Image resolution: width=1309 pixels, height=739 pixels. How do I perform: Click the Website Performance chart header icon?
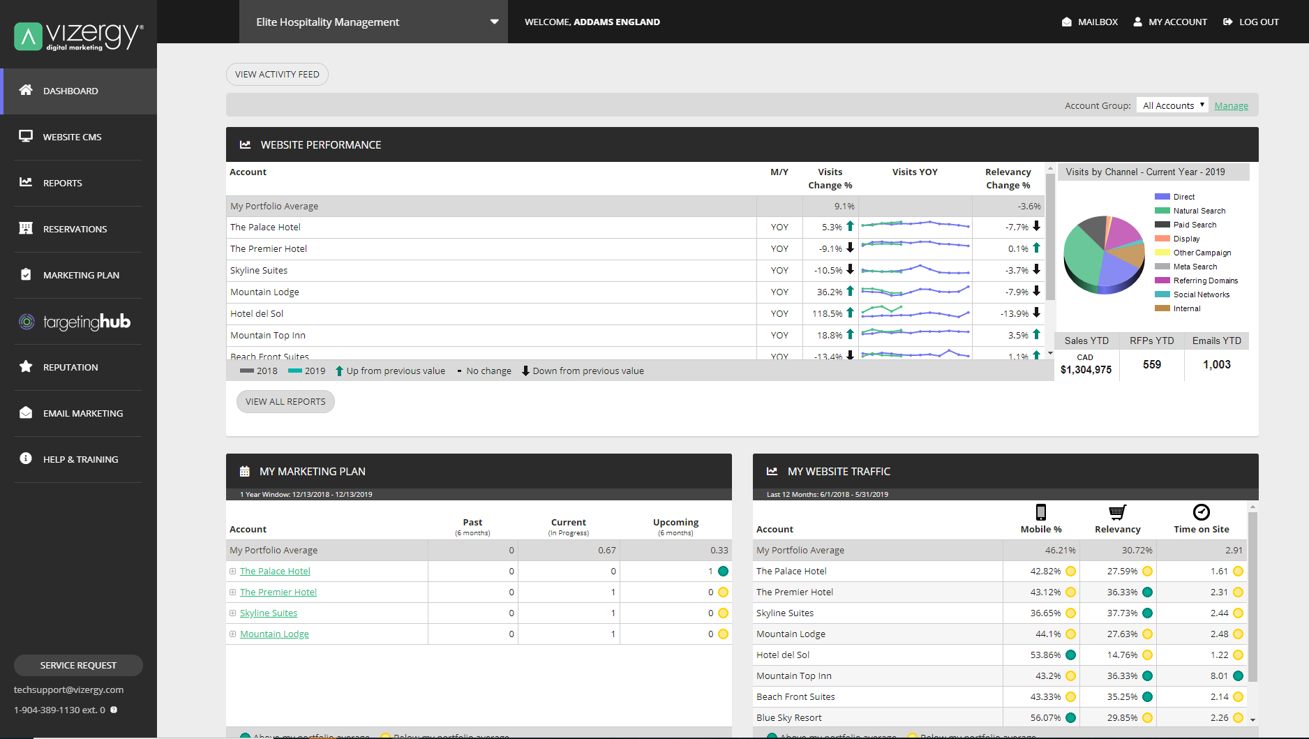(245, 144)
